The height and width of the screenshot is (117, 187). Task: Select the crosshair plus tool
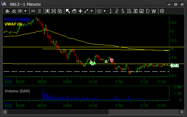tap(80, 11)
